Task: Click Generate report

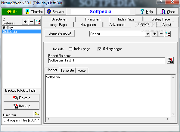Action: [x=60, y=33]
